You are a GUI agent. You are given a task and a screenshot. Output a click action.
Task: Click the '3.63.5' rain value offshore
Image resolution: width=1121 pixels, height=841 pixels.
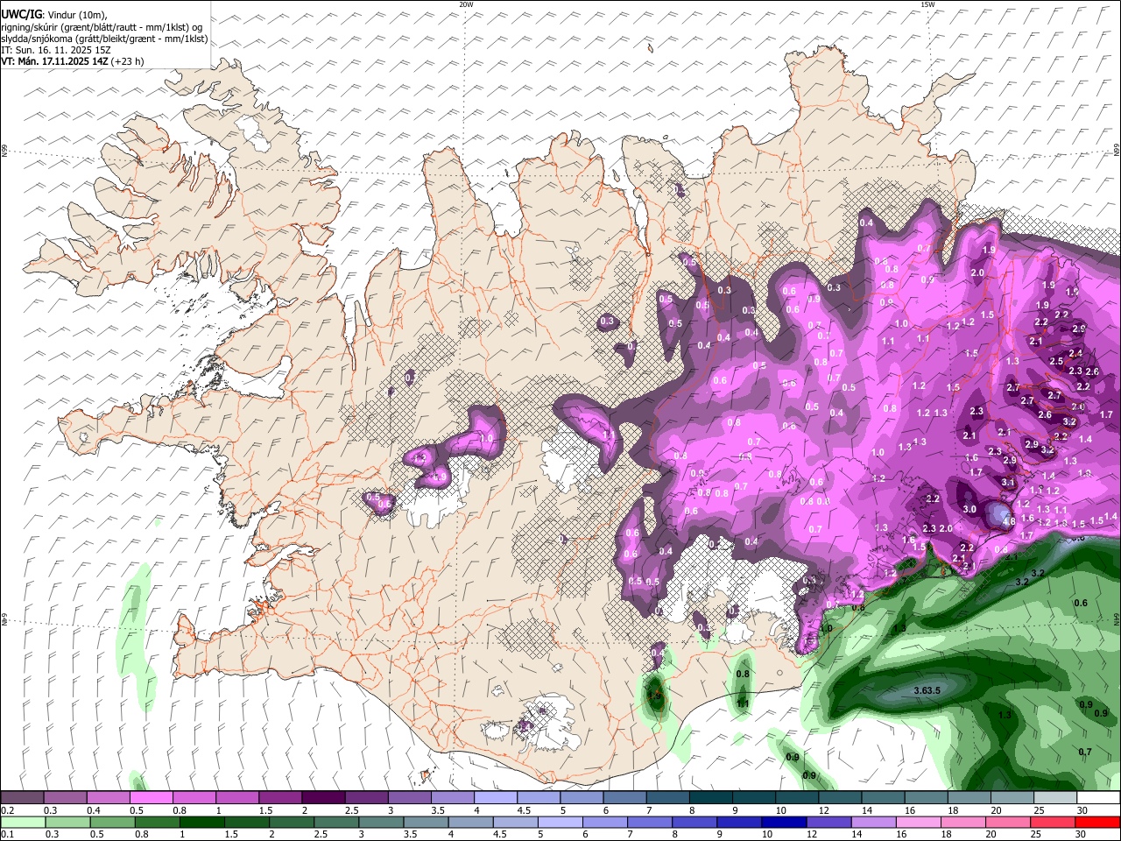pos(927,691)
